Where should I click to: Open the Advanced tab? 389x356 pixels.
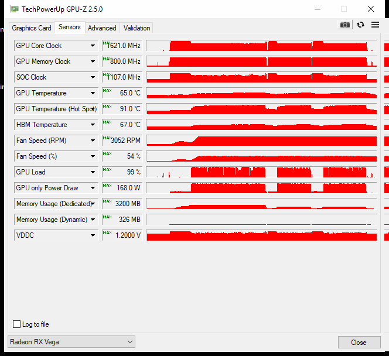[102, 28]
